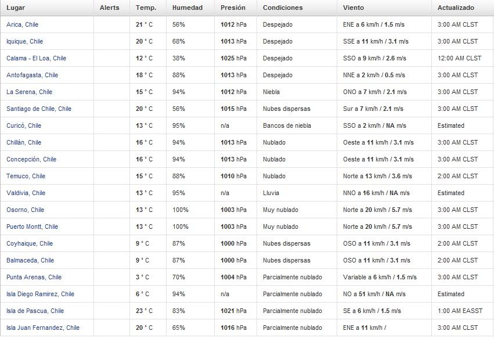Open Punta Arenas, Chile link
The width and height of the screenshot is (494, 338).
point(34,278)
